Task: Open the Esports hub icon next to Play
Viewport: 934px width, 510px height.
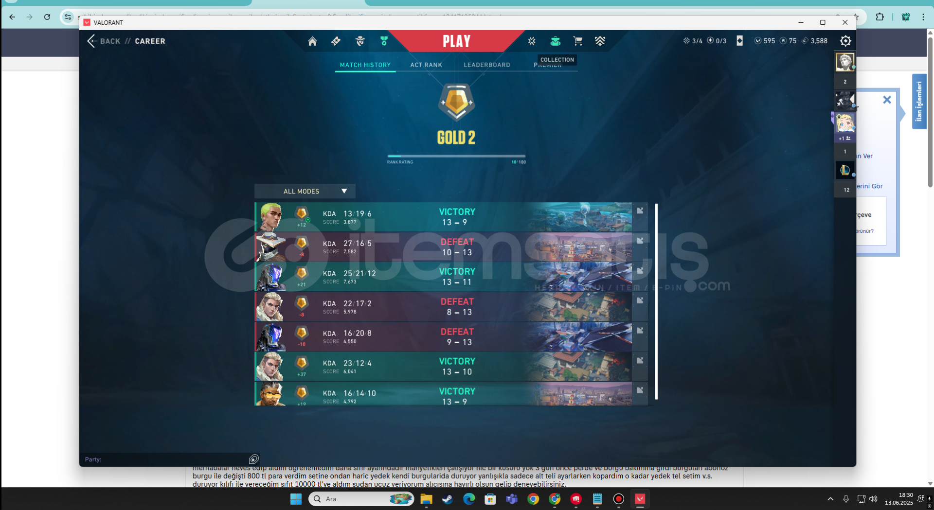Action: point(532,41)
